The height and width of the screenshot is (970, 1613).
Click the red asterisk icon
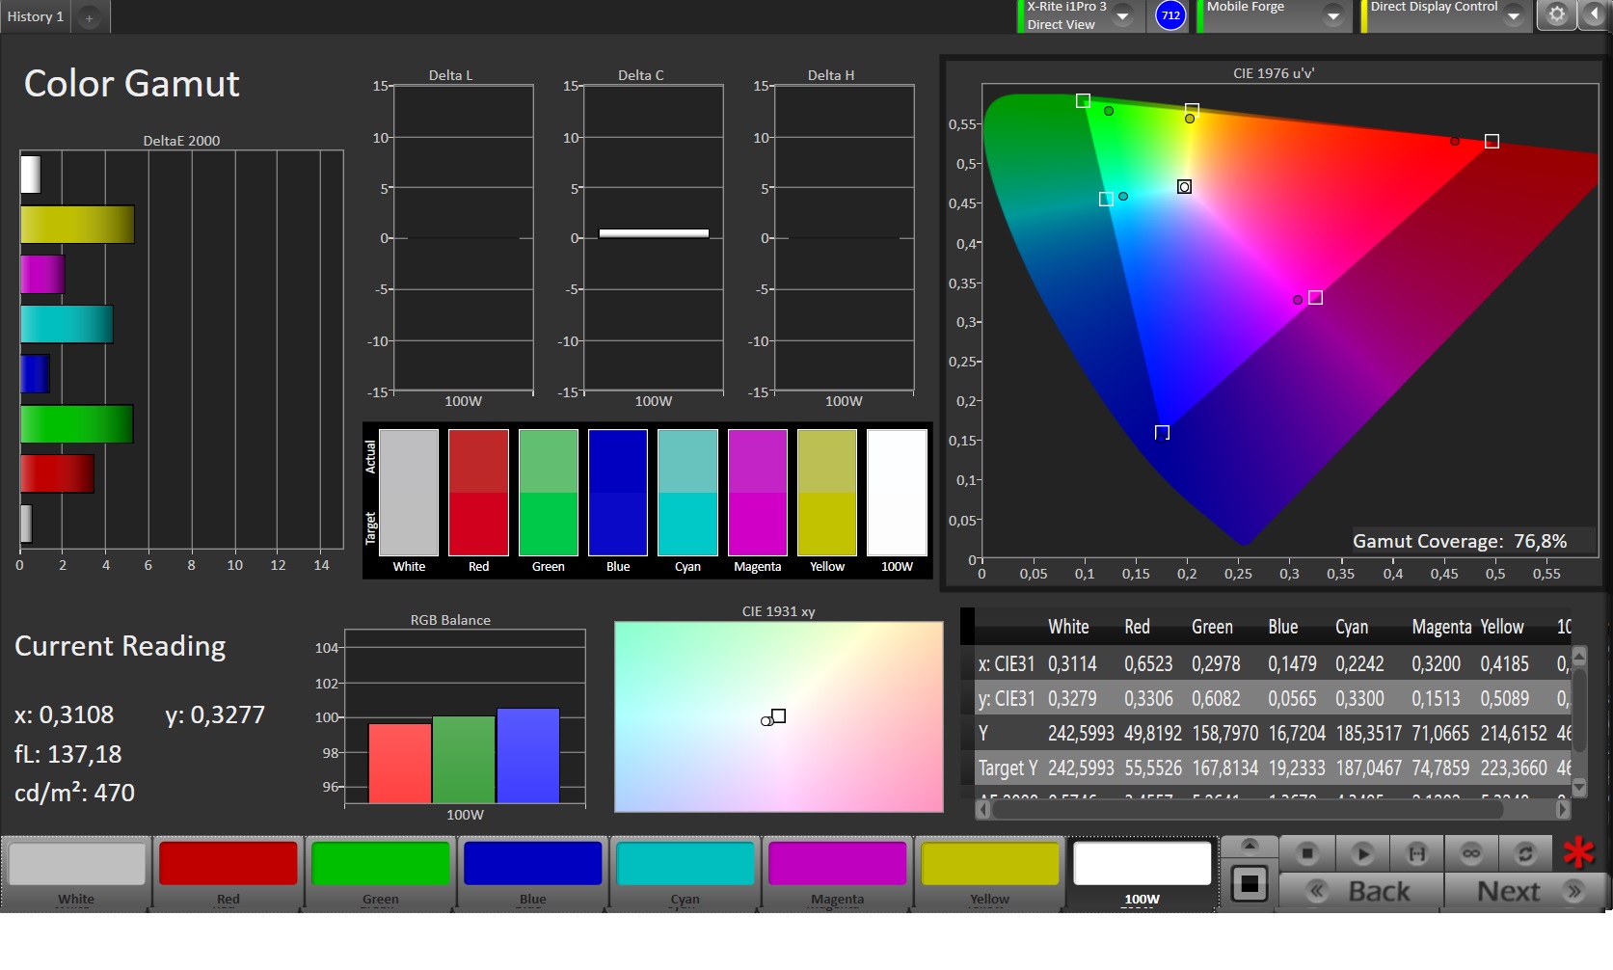click(1579, 852)
